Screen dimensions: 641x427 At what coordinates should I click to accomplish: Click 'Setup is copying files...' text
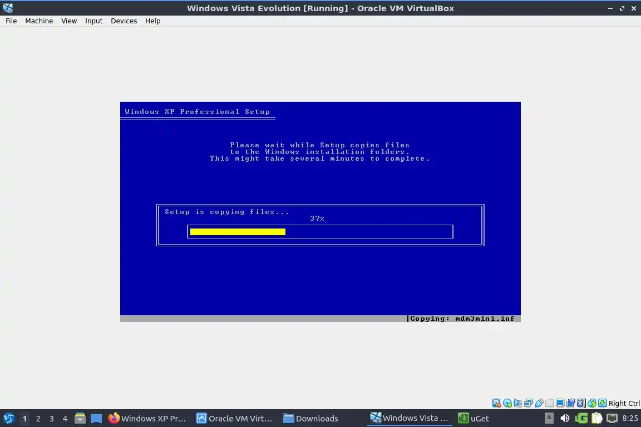pyautogui.click(x=227, y=212)
